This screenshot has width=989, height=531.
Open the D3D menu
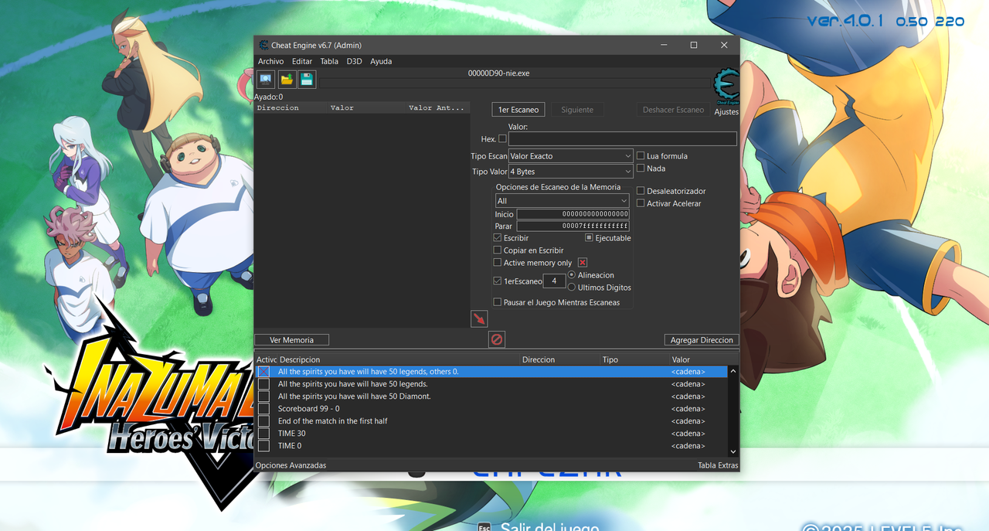[x=354, y=61]
